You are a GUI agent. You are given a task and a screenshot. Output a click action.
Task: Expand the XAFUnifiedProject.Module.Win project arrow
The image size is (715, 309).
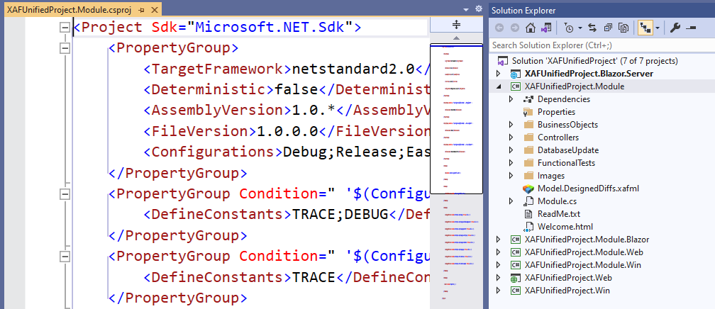click(x=499, y=265)
